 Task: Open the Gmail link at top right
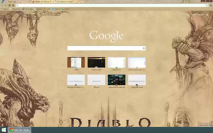[193, 15]
